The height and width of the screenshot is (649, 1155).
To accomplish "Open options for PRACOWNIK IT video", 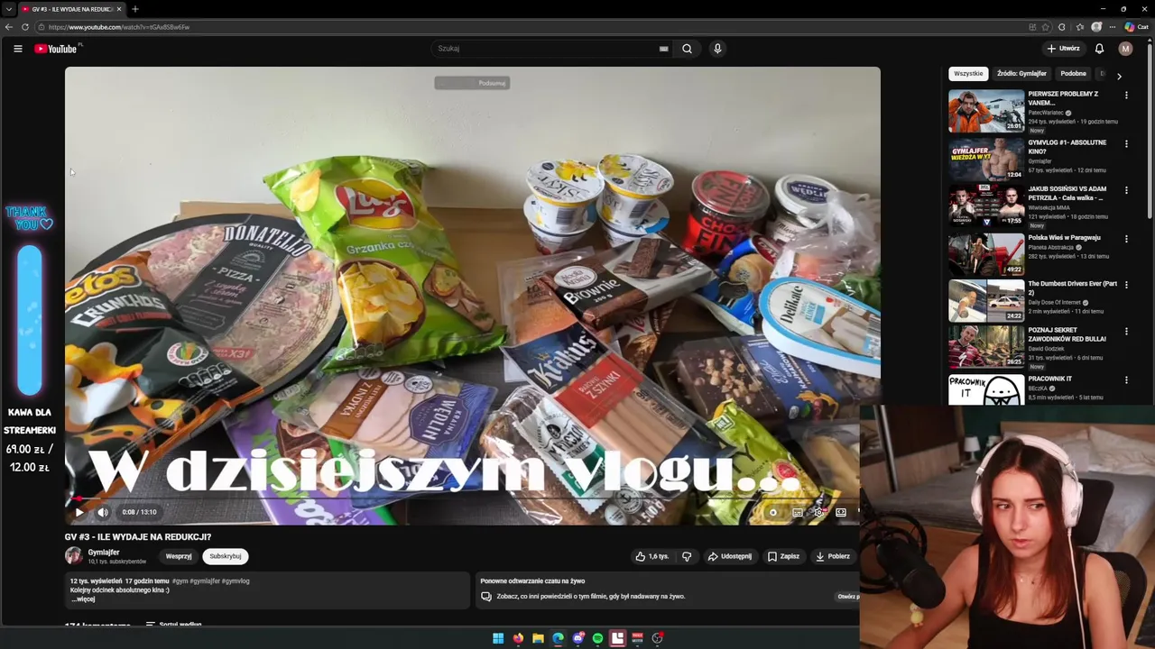I will click(1126, 380).
